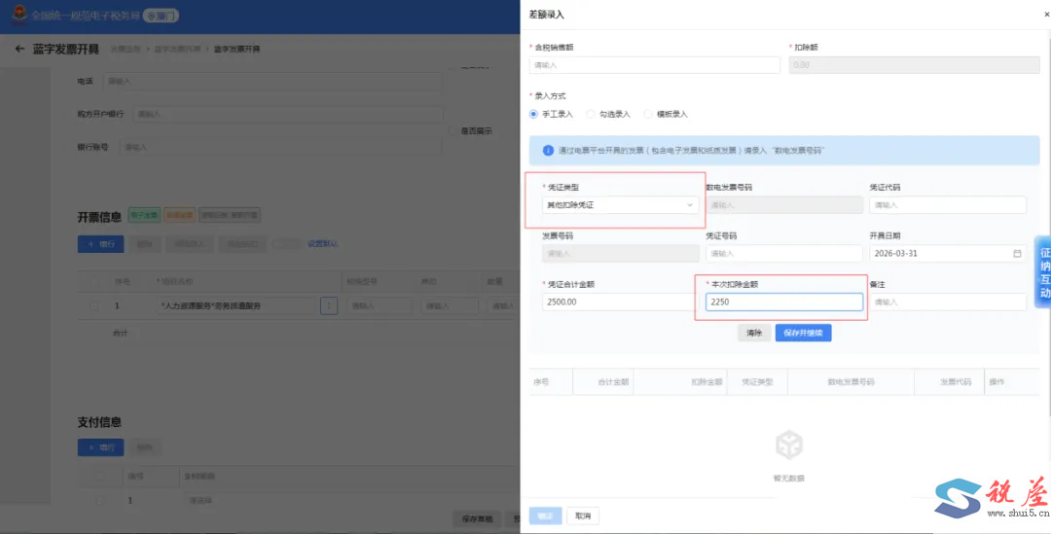Click the 清除 button
The width and height of the screenshot is (1051, 534).
pyautogui.click(x=754, y=333)
